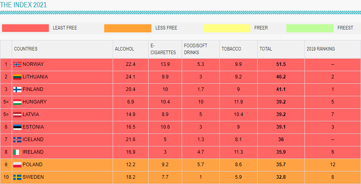Viewport: 361px width, 184px height.
Task: Click the 2019 Ranking column header
Action: pos(321,49)
